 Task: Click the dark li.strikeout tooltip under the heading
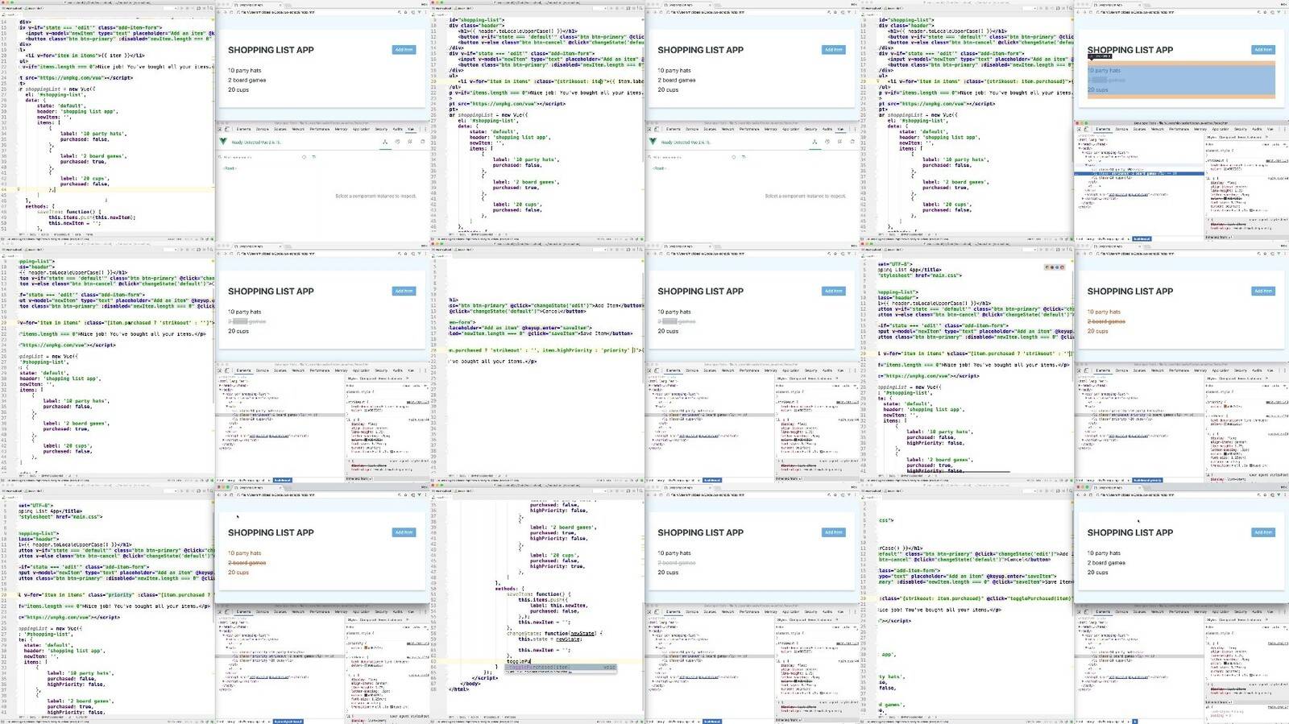click(x=1100, y=56)
